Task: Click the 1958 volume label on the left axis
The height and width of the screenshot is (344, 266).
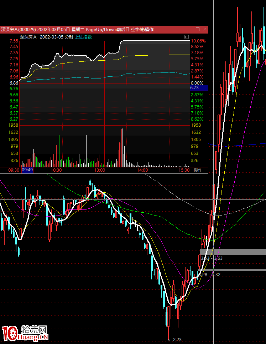Action: click(14, 125)
